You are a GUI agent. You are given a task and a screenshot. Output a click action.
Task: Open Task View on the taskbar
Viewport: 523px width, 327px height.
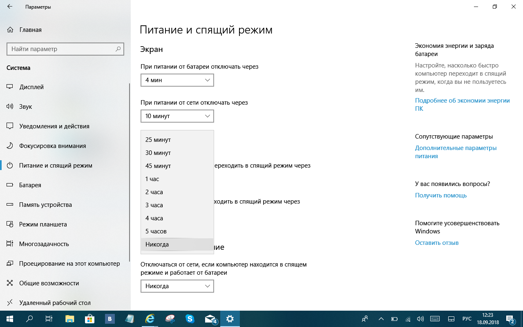pos(49,319)
